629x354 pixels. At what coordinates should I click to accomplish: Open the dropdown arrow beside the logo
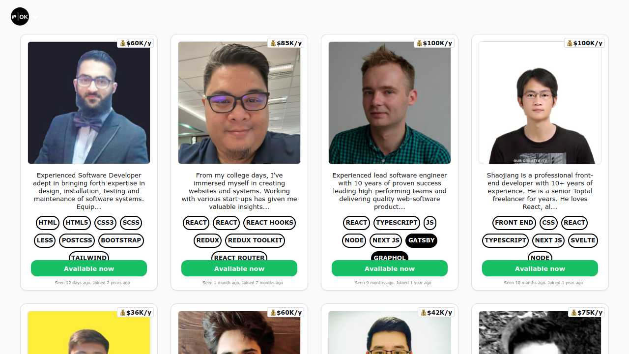(35, 17)
